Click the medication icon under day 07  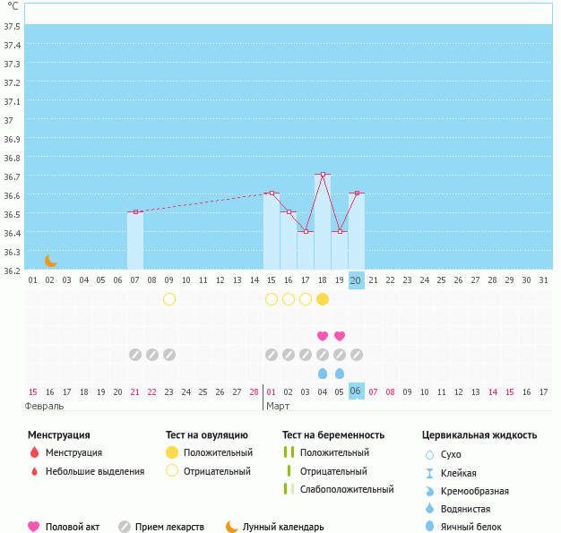tap(135, 355)
